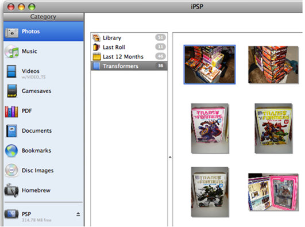The image size is (305, 227).
Task: Click the 314.78 MB free text
Action: 37,220
